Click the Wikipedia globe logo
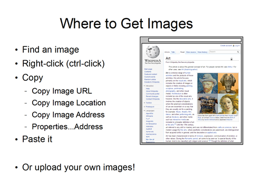The width and height of the screenshot is (253, 190). 153,52
